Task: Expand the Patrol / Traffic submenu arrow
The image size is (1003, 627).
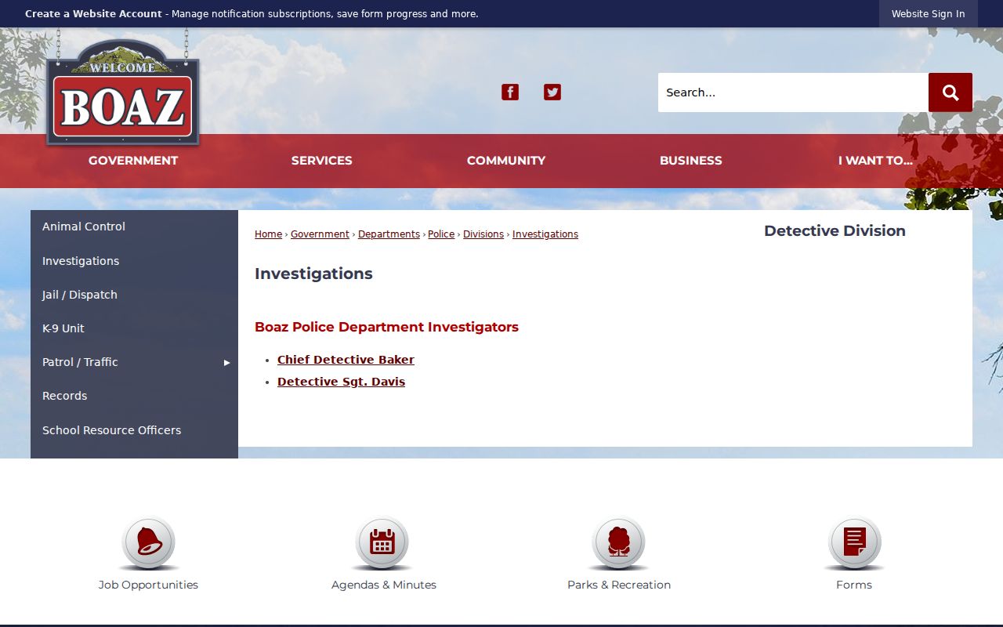Action: (x=226, y=362)
